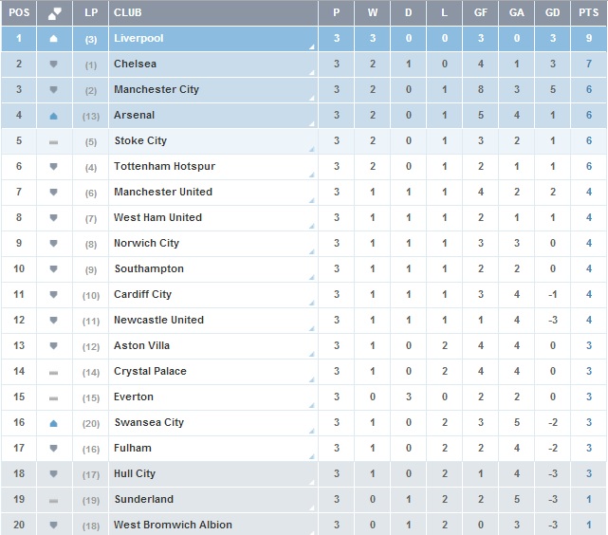Screen dimensions: 608x535
Task: Click Swansea City's blue up-arrow icon
Action: tap(53, 423)
